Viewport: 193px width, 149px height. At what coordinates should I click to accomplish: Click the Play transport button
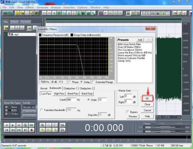13,125
